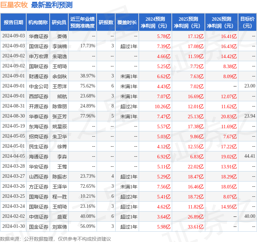Select 2026 forecast 17.22亿
Image resolution: width=257 pixels, height=242 pixels.
(229, 147)
